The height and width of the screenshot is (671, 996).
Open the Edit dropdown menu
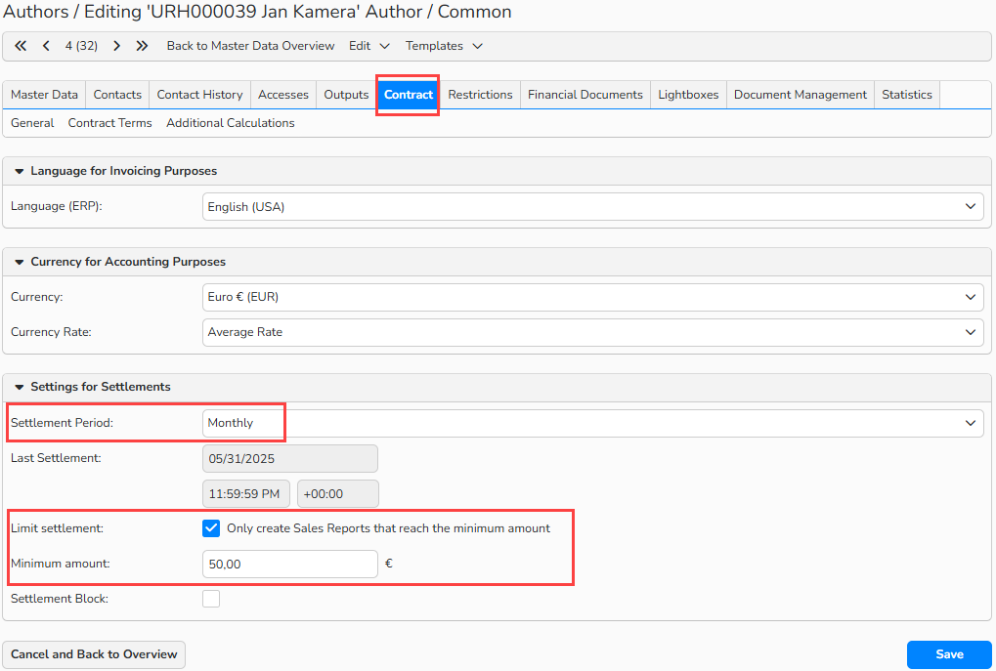pyautogui.click(x=368, y=46)
